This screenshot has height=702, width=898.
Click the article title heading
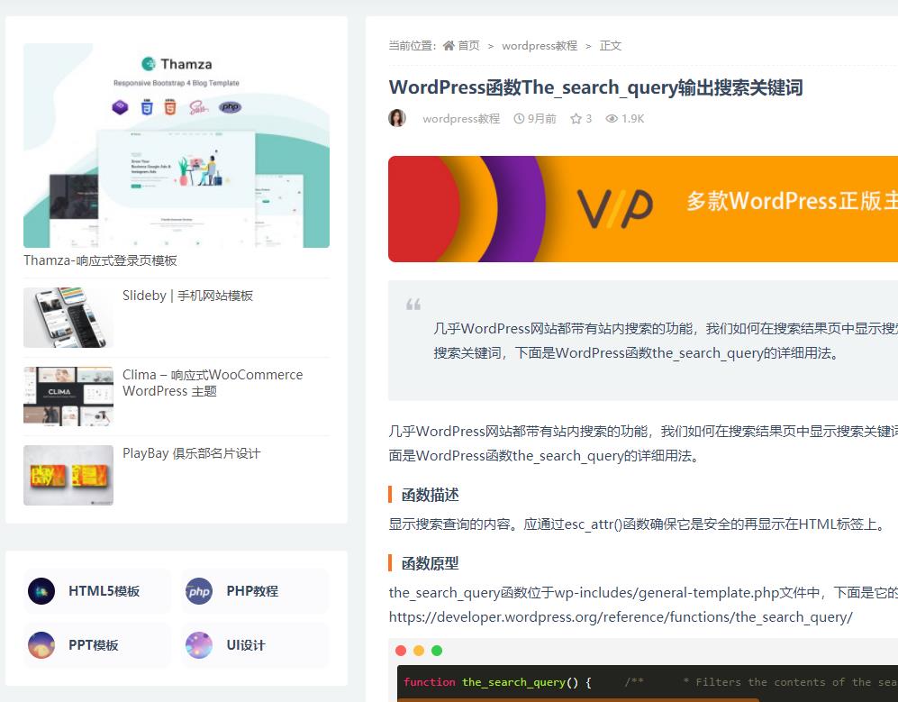pos(595,87)
